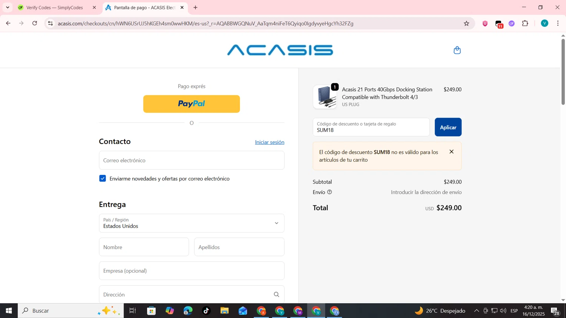Click the taskbar Buscar search box
Image resolution: width=566 pixels, height=318 pixels.
click(x=71, y=311)
